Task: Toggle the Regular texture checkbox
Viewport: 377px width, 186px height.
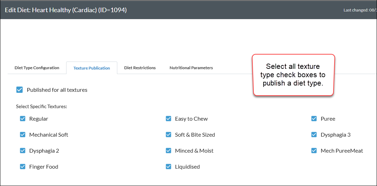Action: (x=23, y=119)
